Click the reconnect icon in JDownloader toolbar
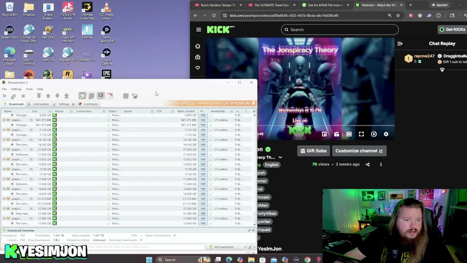Viewport: 467px width, 263px height. [126, 96]
